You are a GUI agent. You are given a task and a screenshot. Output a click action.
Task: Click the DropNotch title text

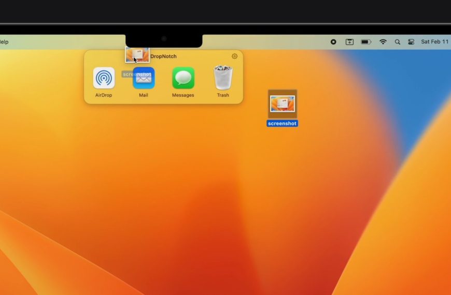point(163,56)
